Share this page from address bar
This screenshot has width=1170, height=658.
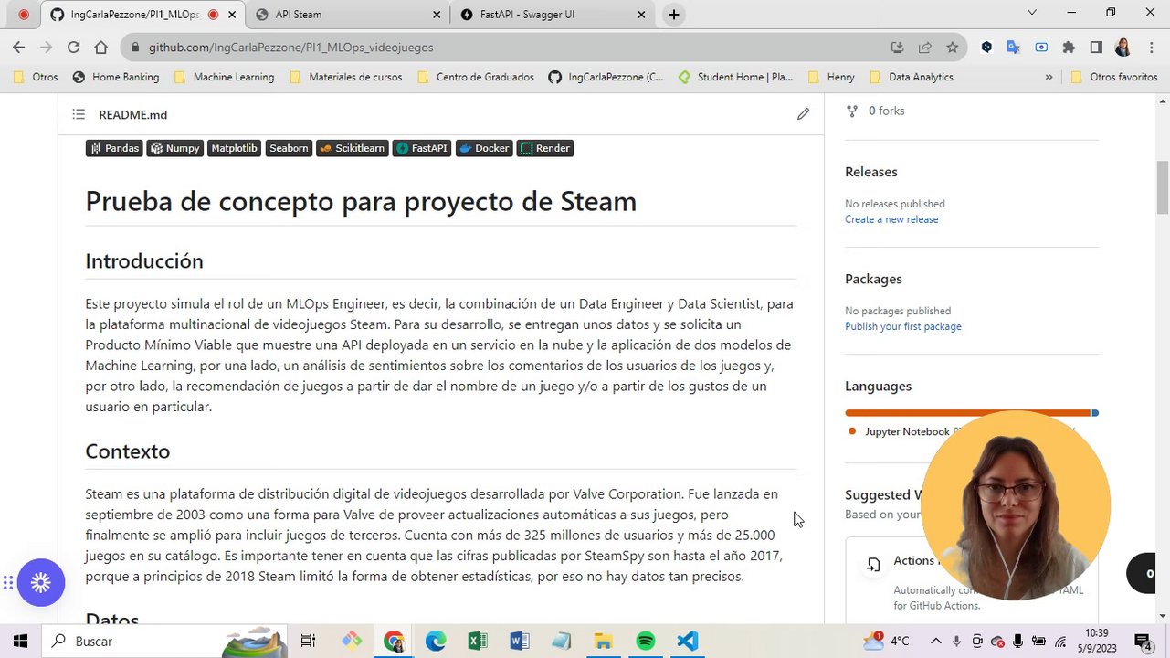tap(925, 48)
